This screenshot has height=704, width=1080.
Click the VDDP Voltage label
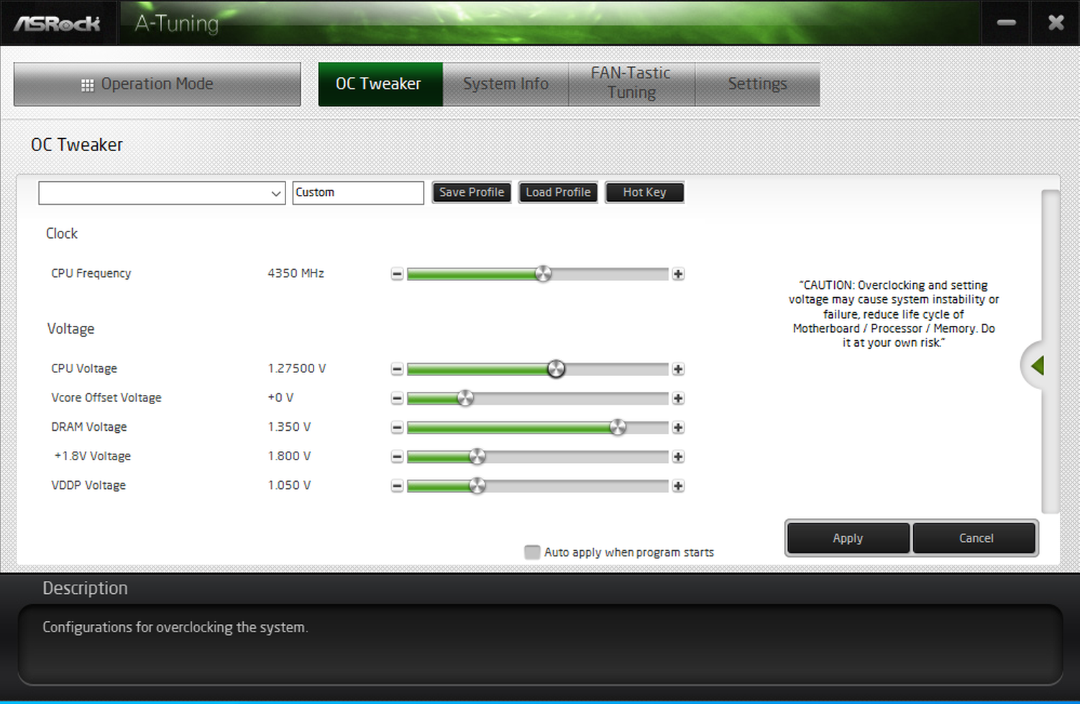point(89,486)
